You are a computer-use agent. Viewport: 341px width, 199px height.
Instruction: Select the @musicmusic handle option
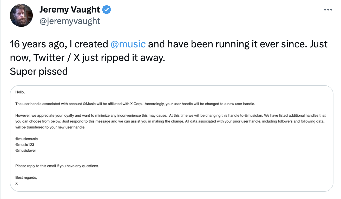[x=27, y=139]
